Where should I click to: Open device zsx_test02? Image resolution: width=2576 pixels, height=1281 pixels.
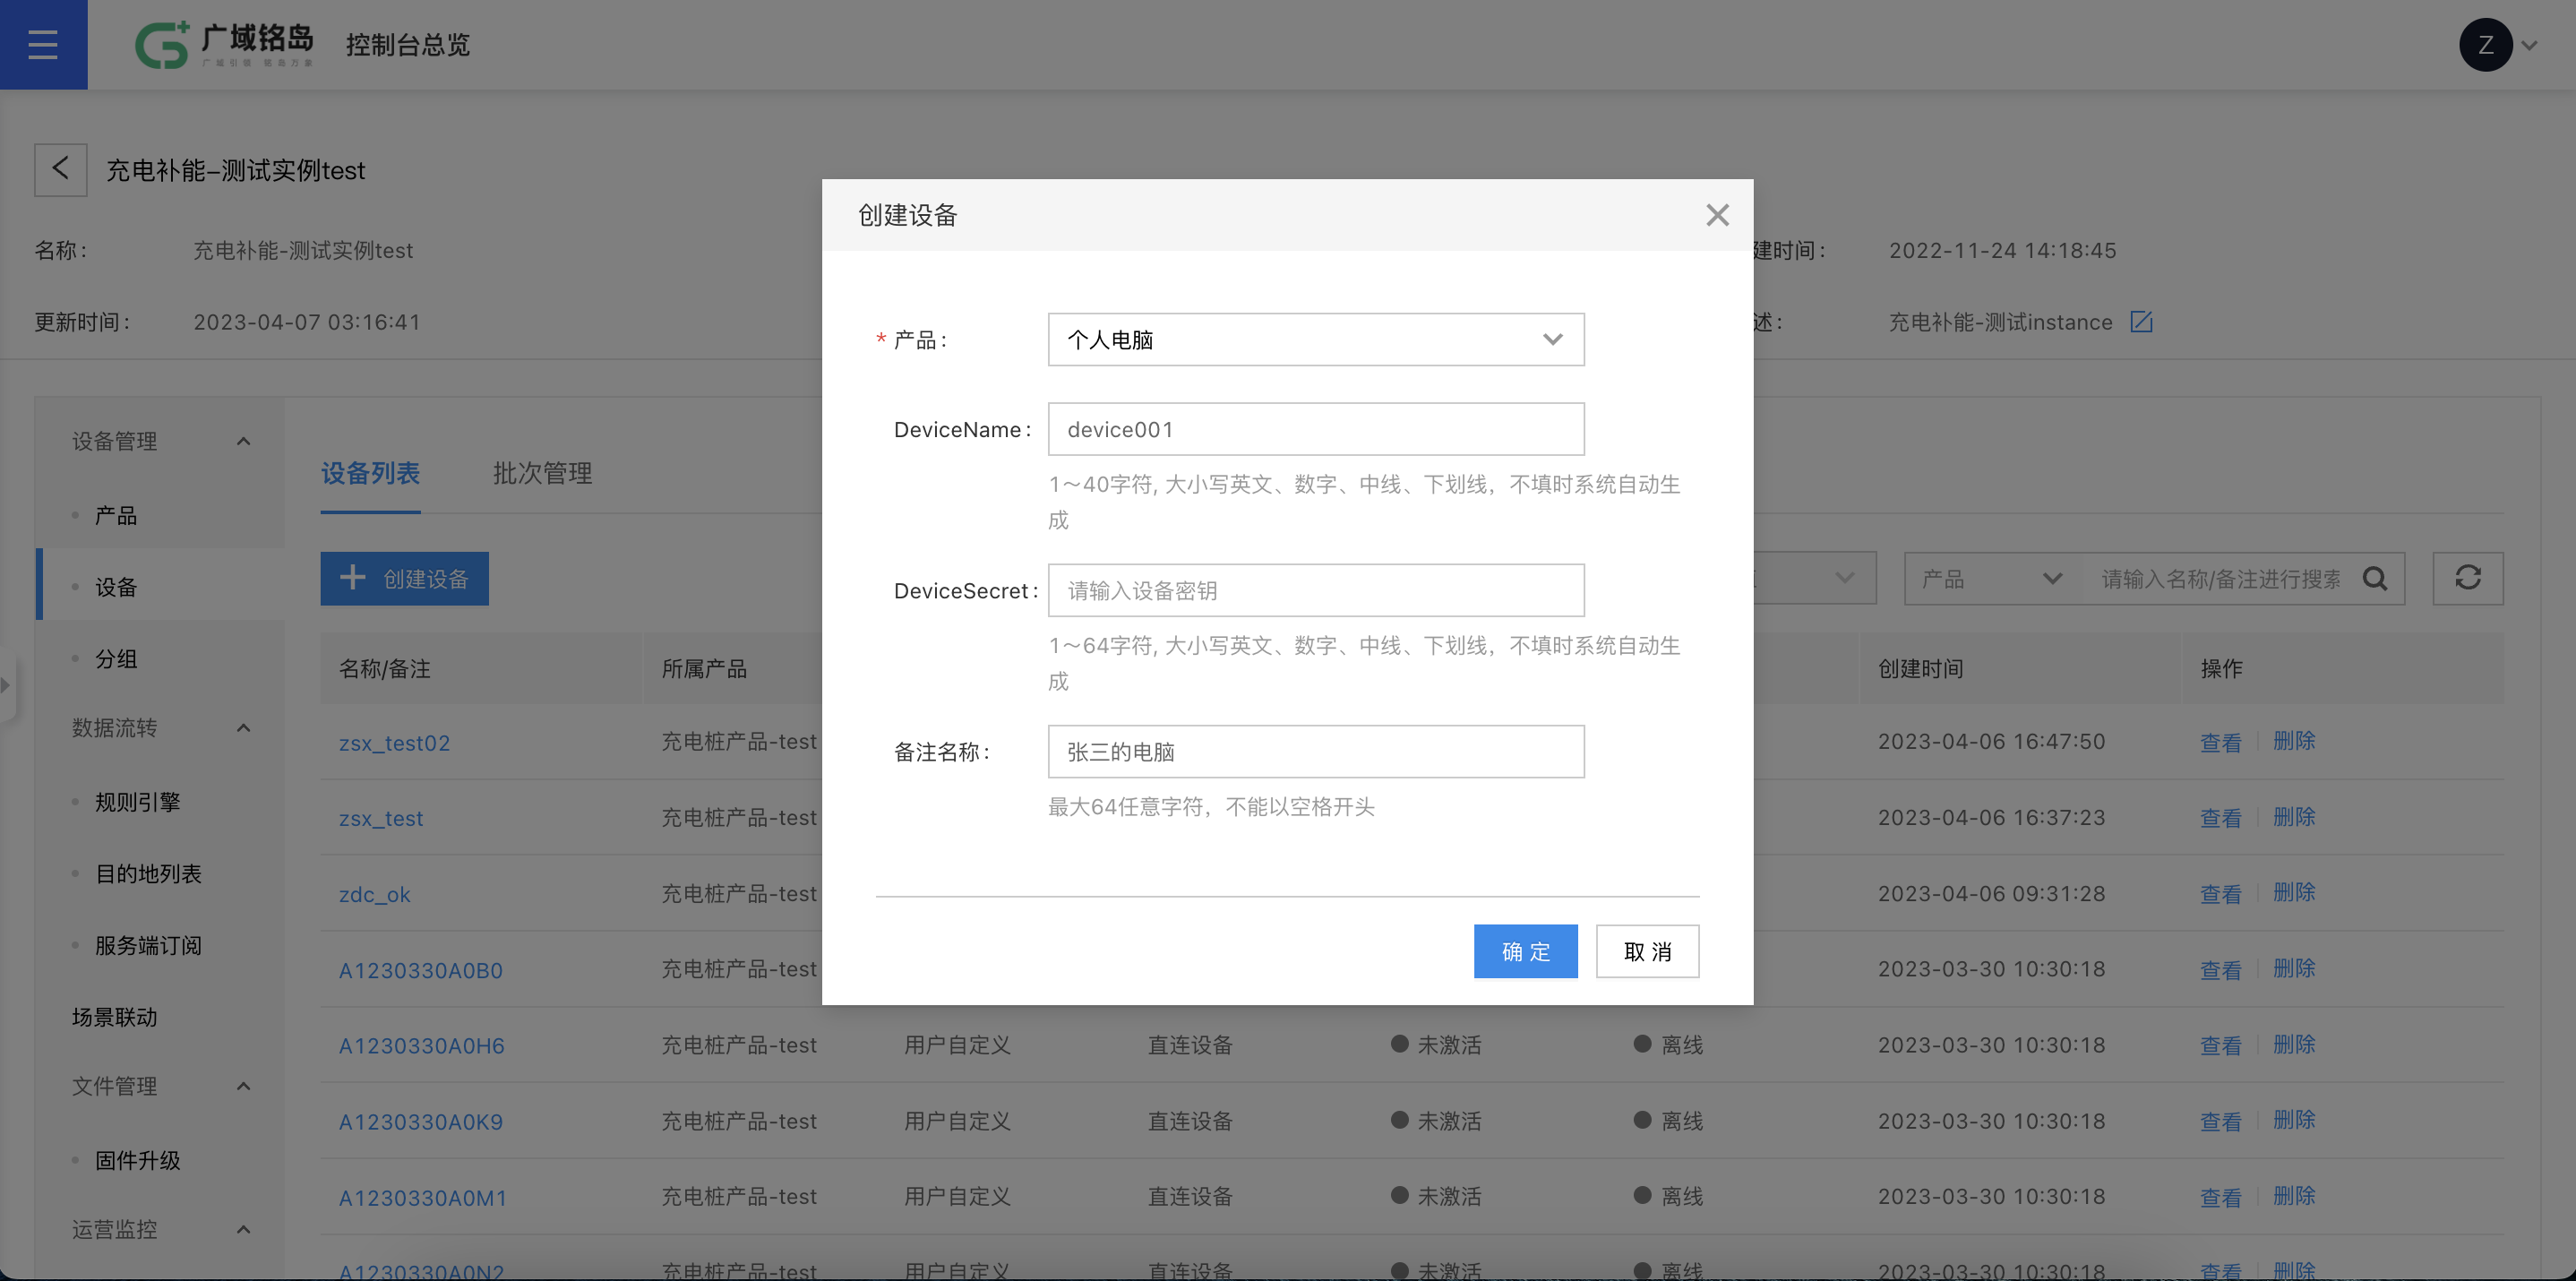coord(394,743)
